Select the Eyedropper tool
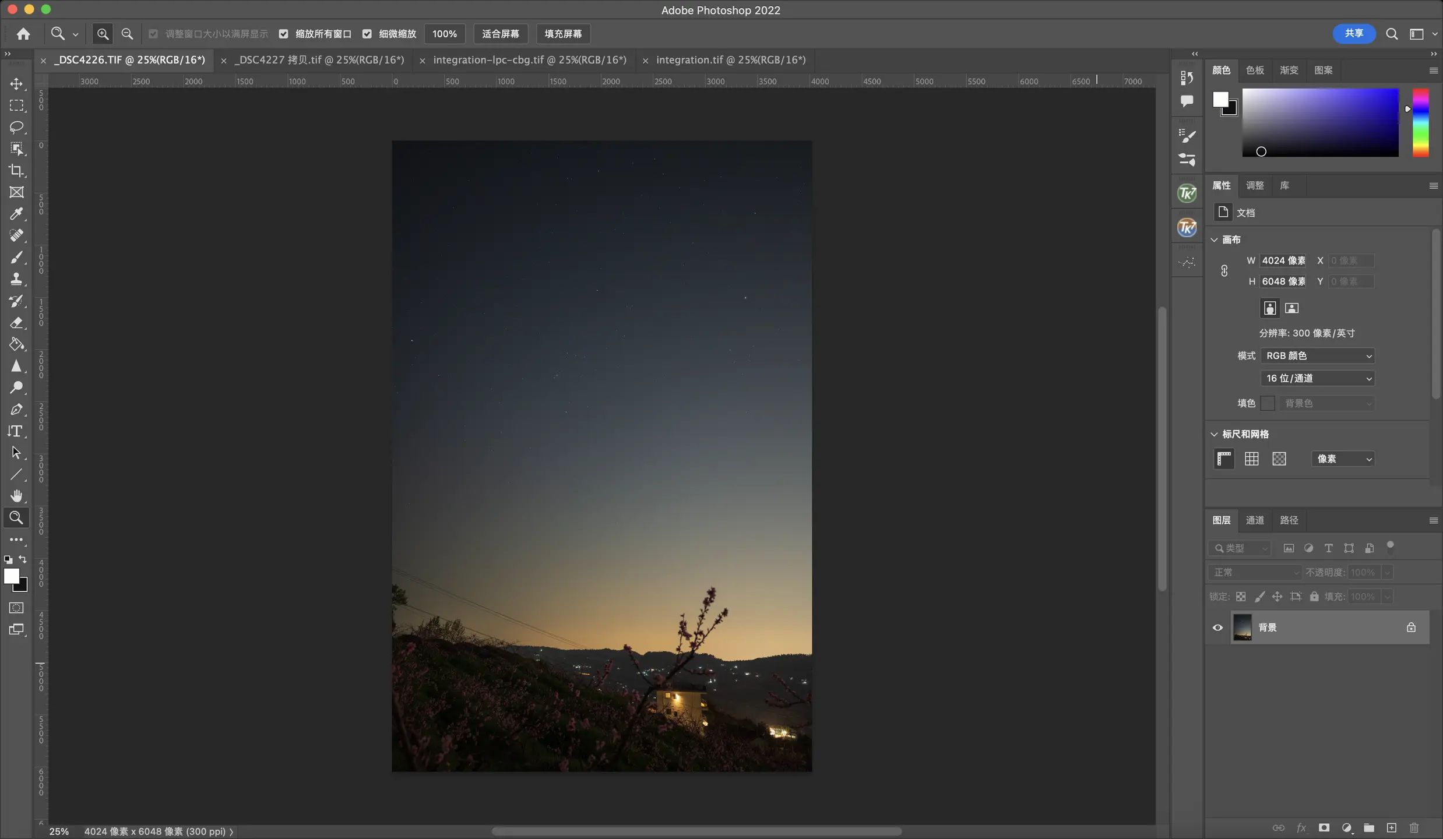The image size is (1443, 839). (x=16, y=214)
